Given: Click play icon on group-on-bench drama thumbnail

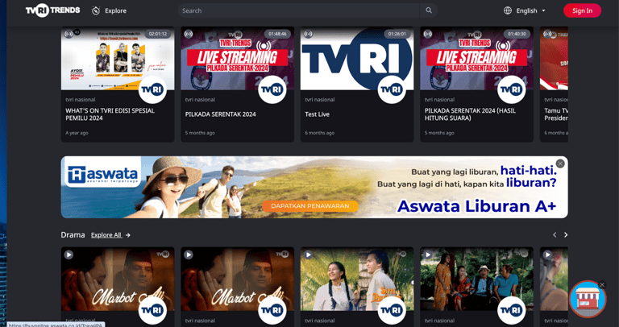Looking at the screenshot, I should tap(427, 255).
